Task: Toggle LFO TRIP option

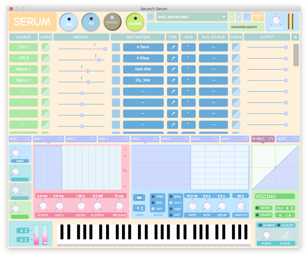Action: (x=171, y=209)
